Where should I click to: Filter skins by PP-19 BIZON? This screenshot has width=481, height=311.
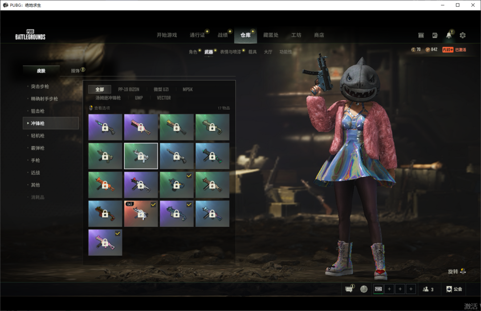129,90
